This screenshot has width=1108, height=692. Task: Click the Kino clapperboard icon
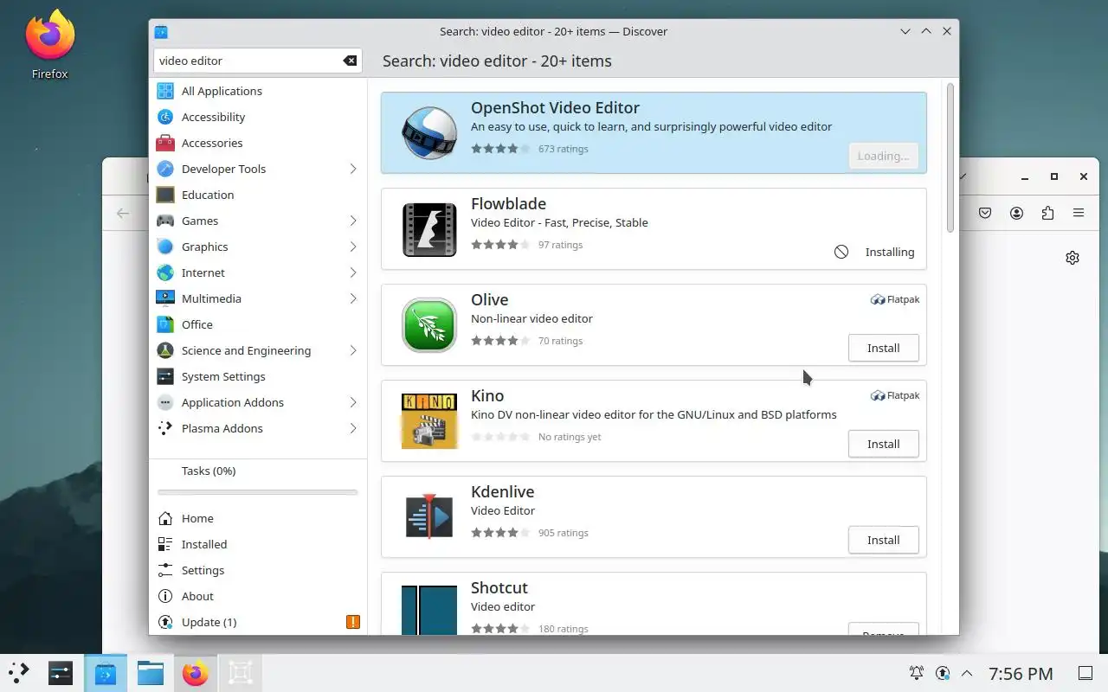click(x=429, y=421)
